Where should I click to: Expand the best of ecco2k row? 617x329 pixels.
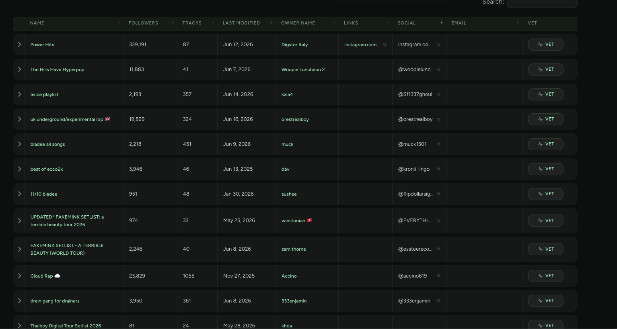[x=19, y=169]
